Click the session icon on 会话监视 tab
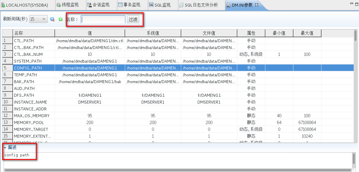The image size is (359, 172). (90, 5)
